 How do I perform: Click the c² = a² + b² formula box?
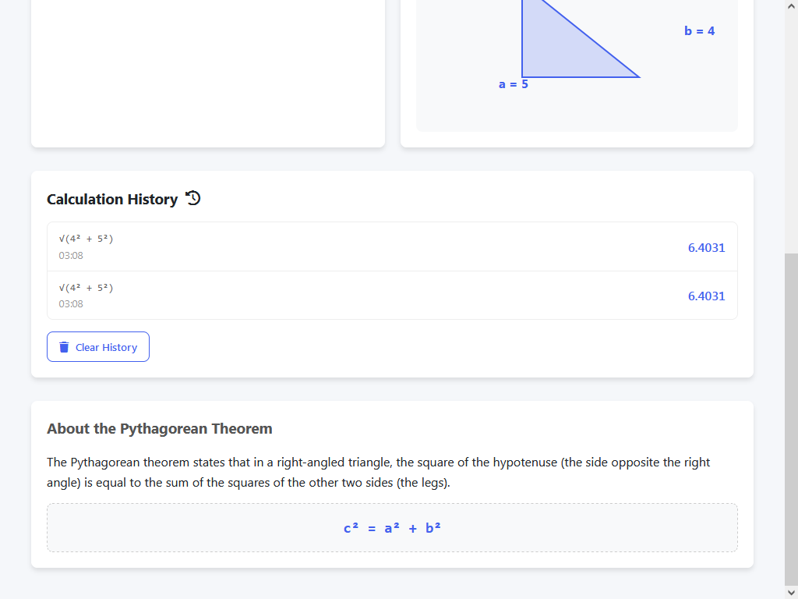[392, 528]
